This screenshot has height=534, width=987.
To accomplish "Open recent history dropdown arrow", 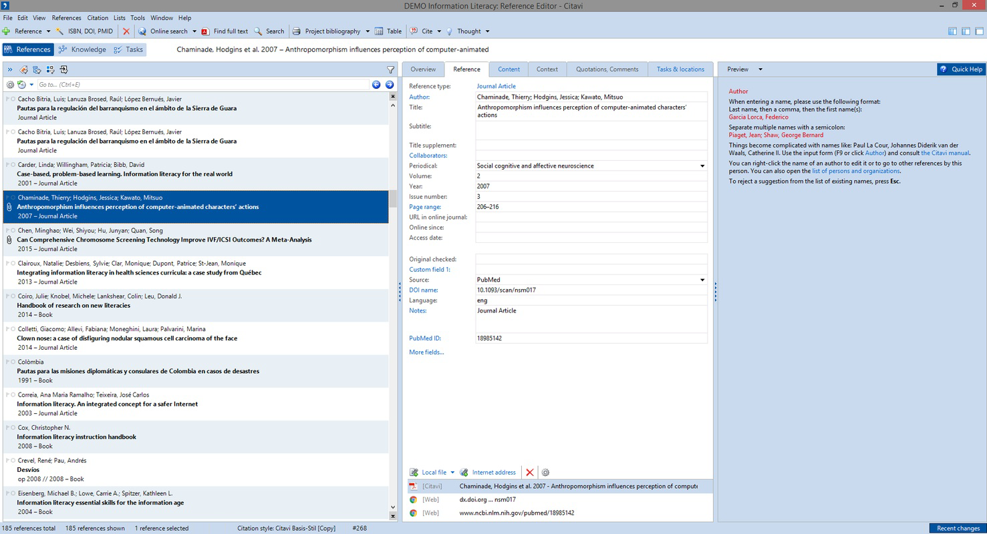I will [31, 85].
